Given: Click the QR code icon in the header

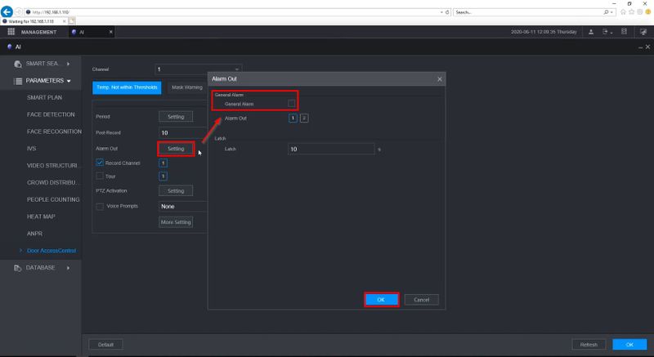Looking at the screenshot, I should (x=624, y=32).
